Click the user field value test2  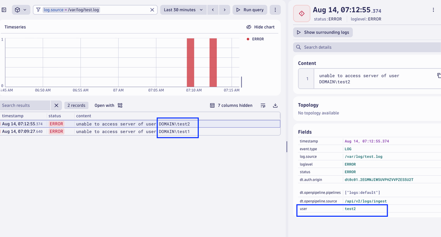[350, 209]
